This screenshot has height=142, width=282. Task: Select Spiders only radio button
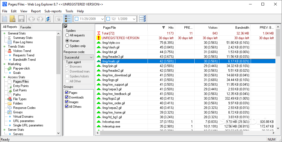pyautogui.click(x=67, y=46)
